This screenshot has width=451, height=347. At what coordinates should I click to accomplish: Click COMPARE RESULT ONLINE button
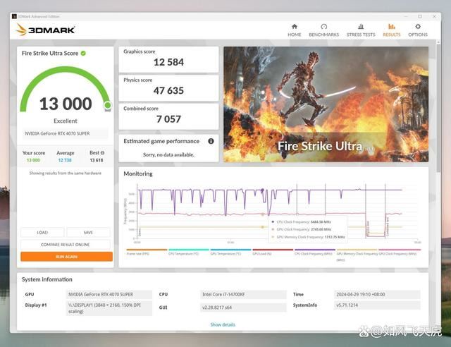tap(66, 245)
